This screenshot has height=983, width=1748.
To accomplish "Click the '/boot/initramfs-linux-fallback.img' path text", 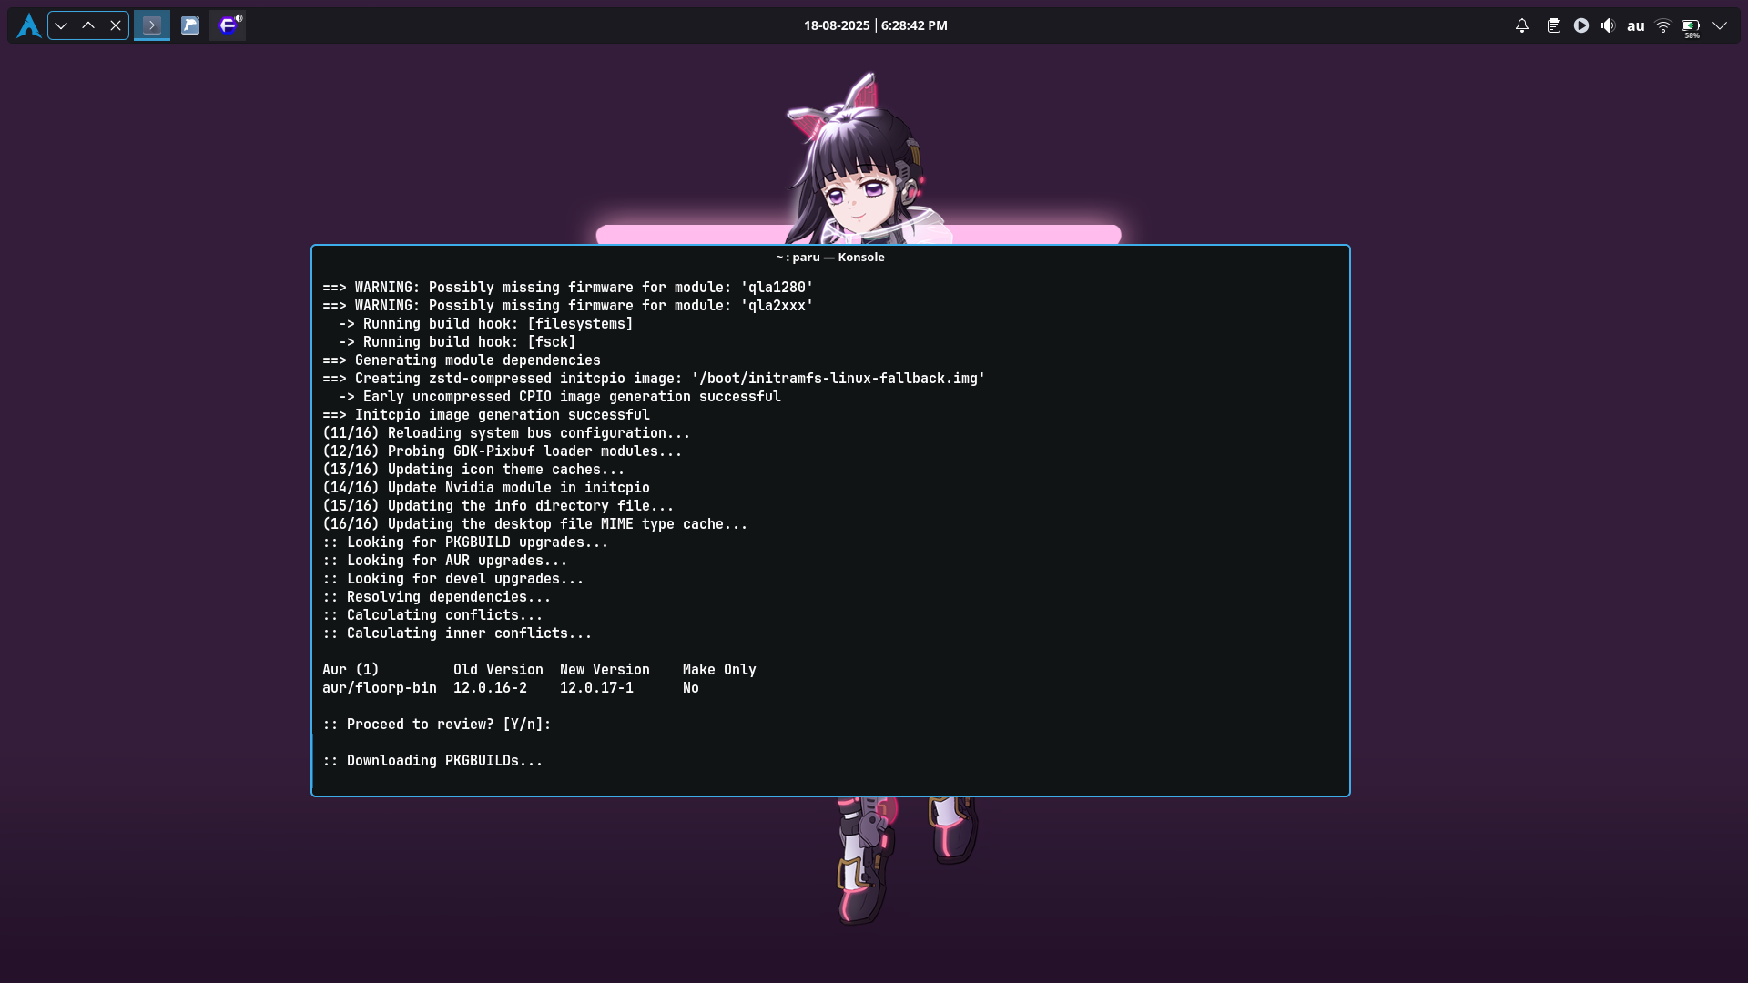I will (x=838, y=379).
